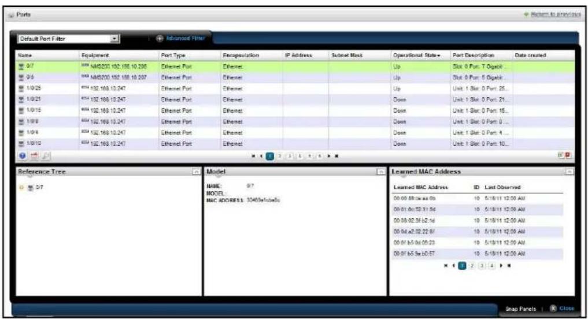Viewport: 588px width, 320px height.
Task: Select page 1 in ports table pager
Action: click(269, 157)
